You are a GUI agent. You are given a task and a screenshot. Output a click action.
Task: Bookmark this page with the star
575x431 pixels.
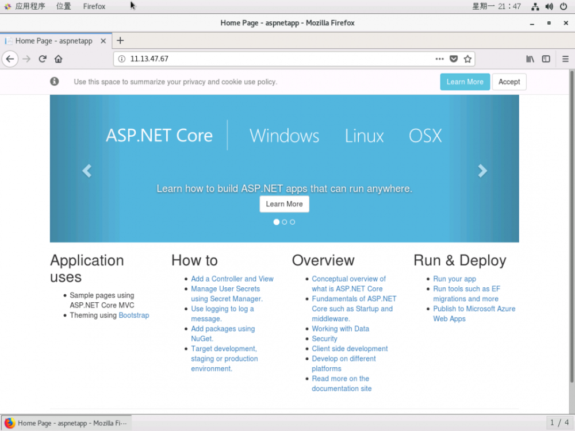467,59
